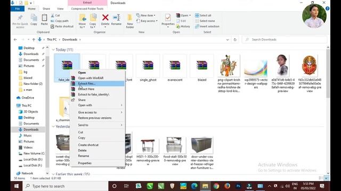Open Google Chrome from the taskbar
Screen dimensions: 341x191
pos(216,186)
